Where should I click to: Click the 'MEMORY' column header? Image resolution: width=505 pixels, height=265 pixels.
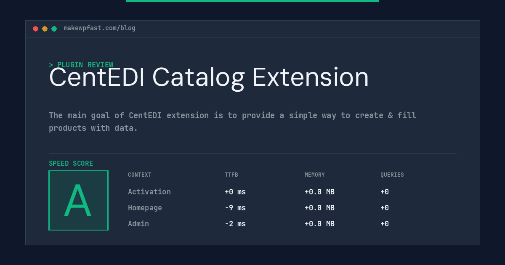(x=315, y=175)
